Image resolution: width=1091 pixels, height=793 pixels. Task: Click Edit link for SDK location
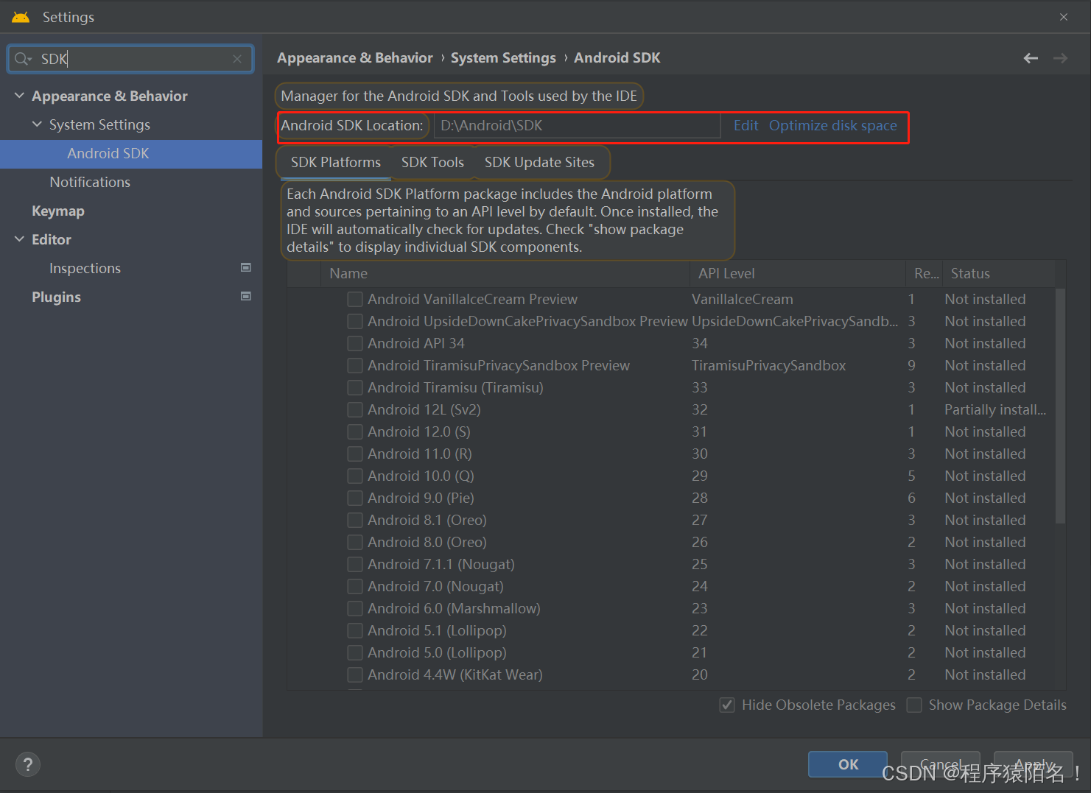[746, 125]
